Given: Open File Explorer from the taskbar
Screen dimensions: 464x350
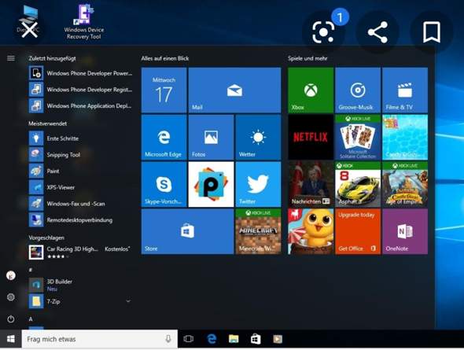Looking at the screenshot, I should 234,339.
